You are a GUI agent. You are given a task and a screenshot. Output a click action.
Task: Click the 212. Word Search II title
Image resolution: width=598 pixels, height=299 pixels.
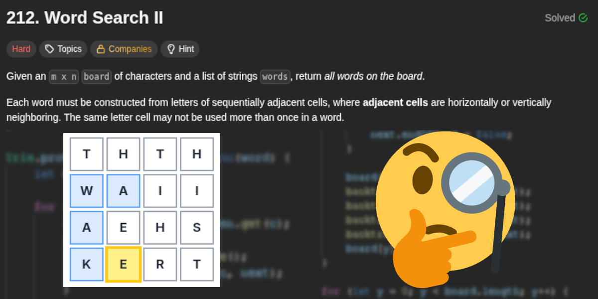(x=85, y=18)
